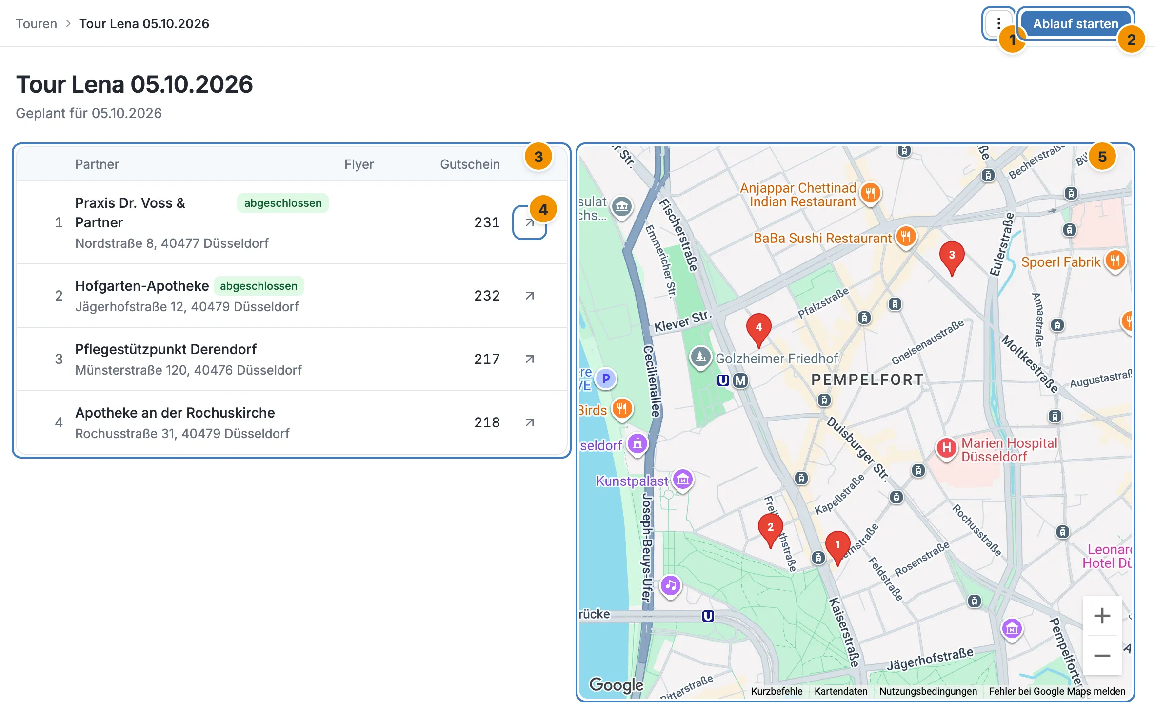Open the three-dot more options menu
The image size is (1155, 722).
pos(998,23)
